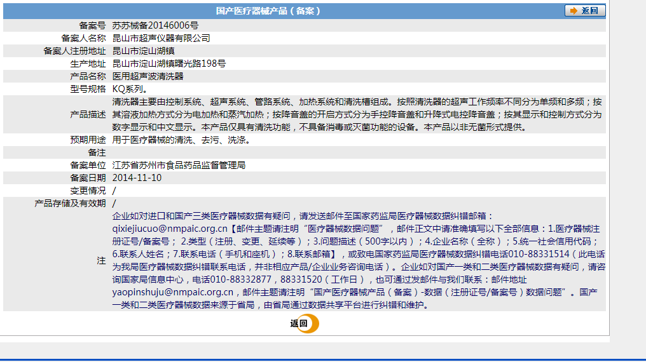
Task: Click the registered address 昆山市淀山湖镇
Action: 144,51
